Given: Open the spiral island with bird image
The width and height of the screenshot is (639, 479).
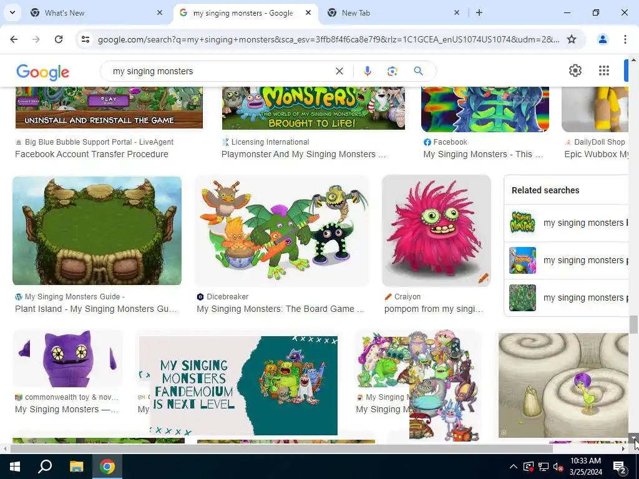Looking at the screenshot, I should point(563,385).
